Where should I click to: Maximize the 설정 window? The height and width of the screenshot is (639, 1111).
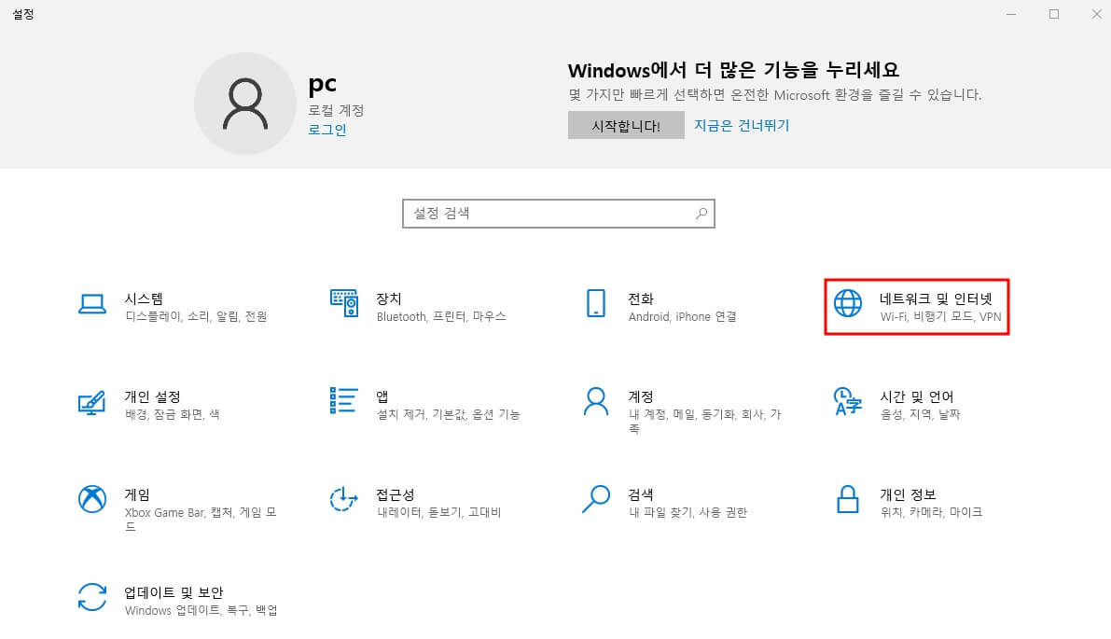[1054, 14]
